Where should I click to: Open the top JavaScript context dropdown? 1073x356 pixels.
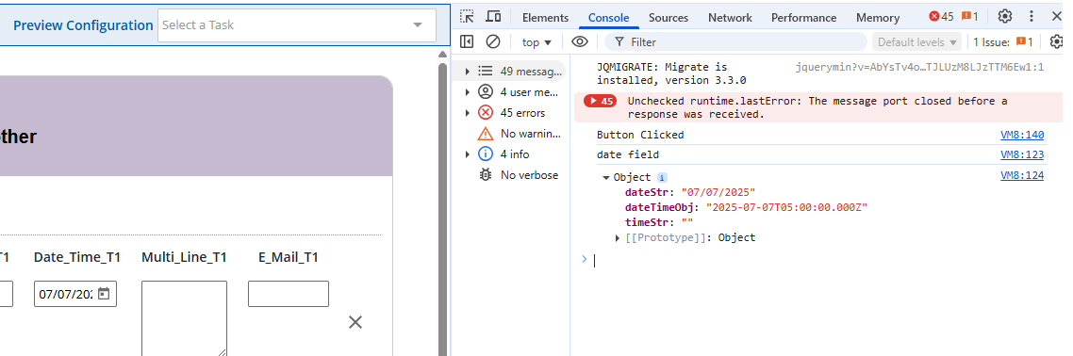click(536, 41)
